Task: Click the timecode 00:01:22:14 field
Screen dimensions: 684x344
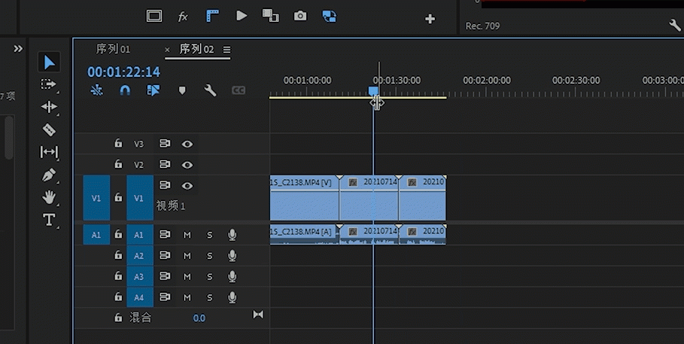Action: [x=124, y=72]
